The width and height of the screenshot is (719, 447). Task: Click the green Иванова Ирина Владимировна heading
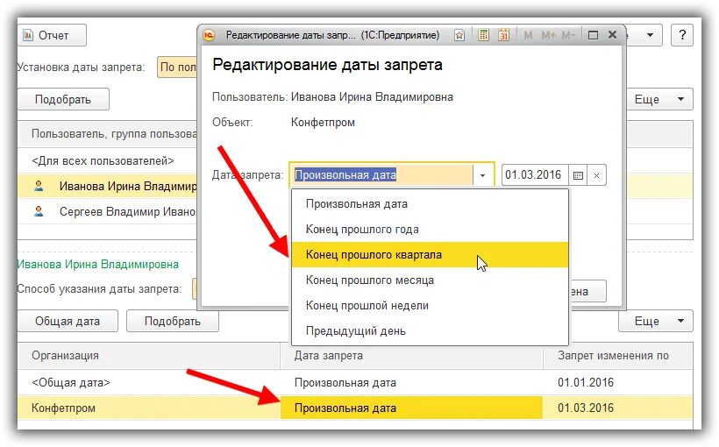point(98,265)
